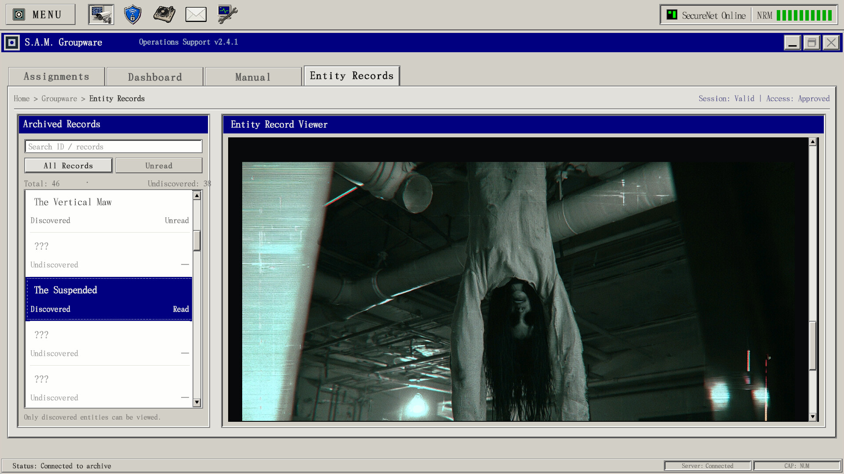Image resolution: width=844 pixels, height=474 pixels.
Task: Click the records list scrollbar thumb
Action: [197, 241]
